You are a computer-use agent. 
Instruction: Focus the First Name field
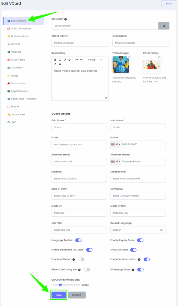(x=79, y=127)
